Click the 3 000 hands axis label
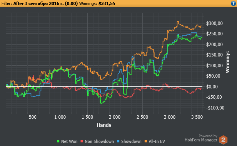 point(170,117)
